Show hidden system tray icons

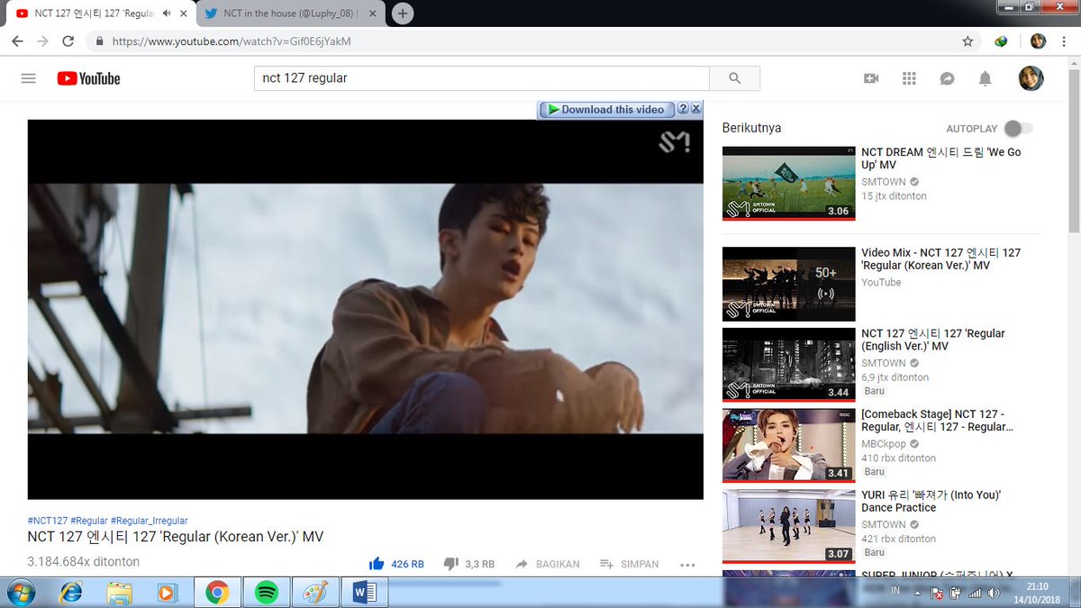click(x=918, y=593)
